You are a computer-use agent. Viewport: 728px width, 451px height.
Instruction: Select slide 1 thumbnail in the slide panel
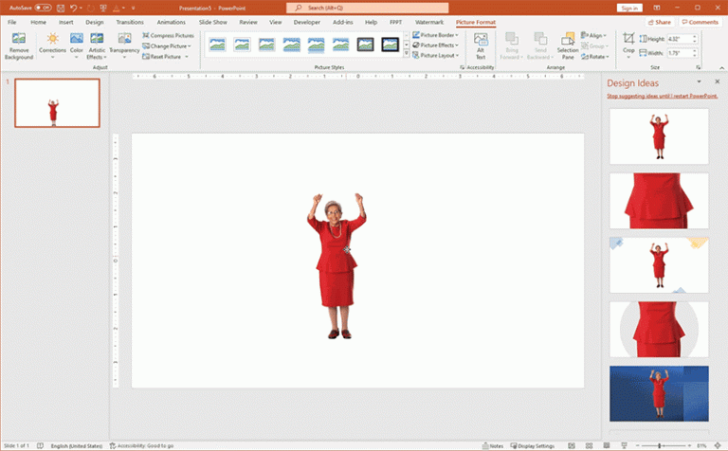click(57, 103)
